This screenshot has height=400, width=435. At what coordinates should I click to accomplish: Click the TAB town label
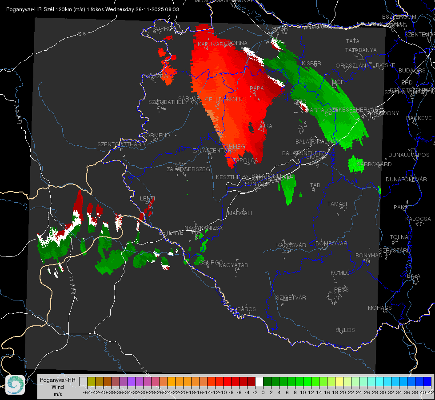(x=315, y=185)
